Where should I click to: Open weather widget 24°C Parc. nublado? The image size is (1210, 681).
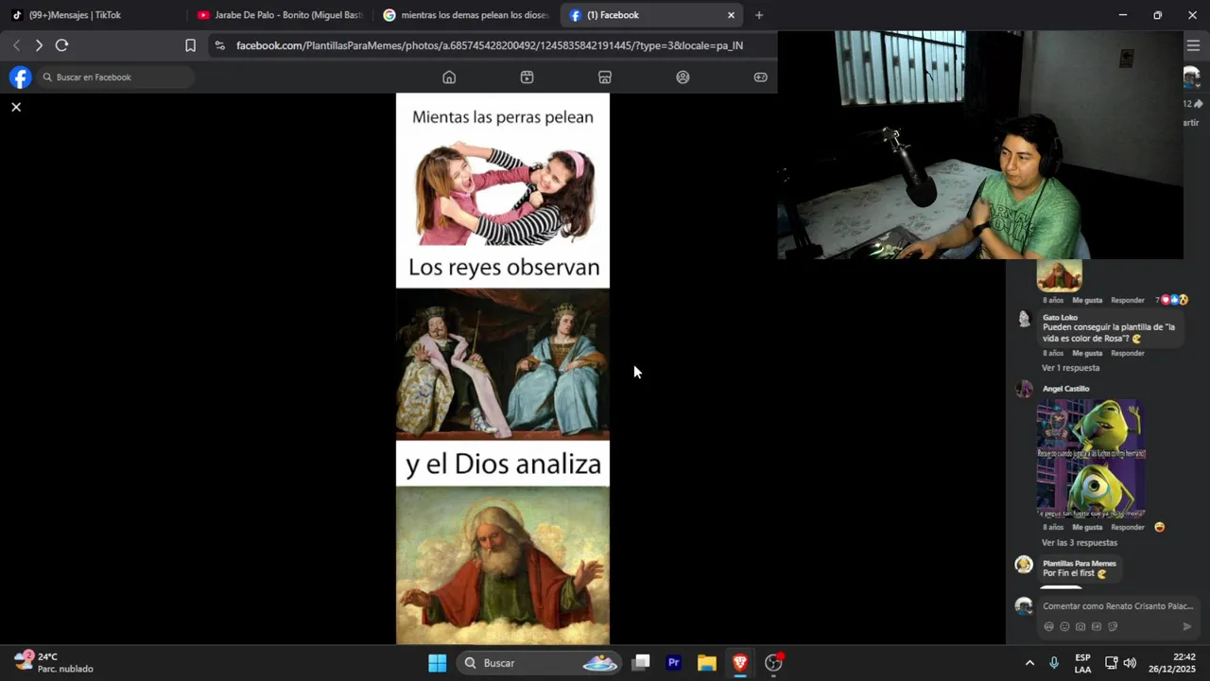53,663
